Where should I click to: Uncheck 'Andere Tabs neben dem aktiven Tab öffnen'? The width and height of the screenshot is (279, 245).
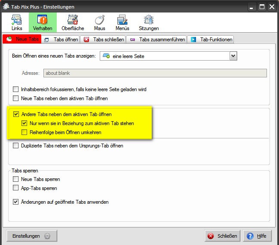click(16, 114)
